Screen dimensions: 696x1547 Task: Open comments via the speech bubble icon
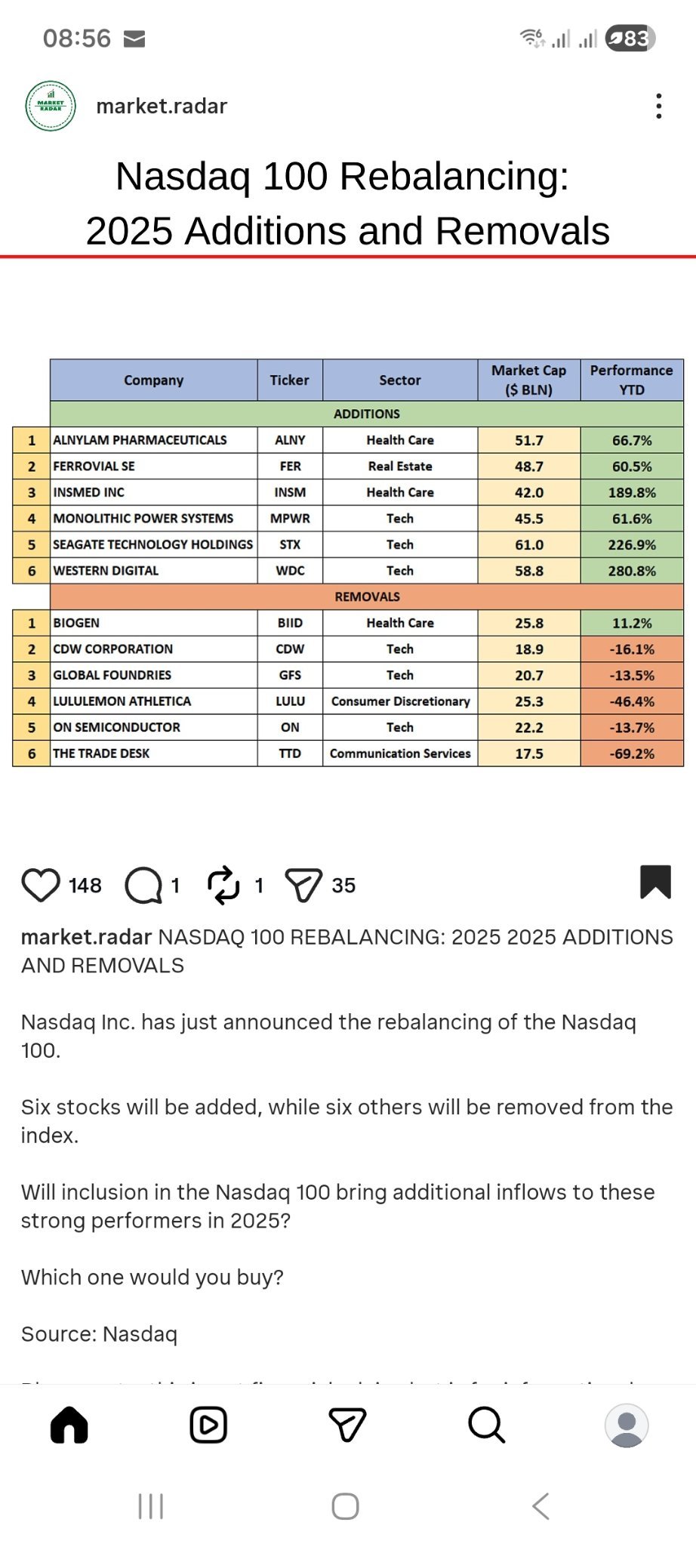tap(143, 885)
